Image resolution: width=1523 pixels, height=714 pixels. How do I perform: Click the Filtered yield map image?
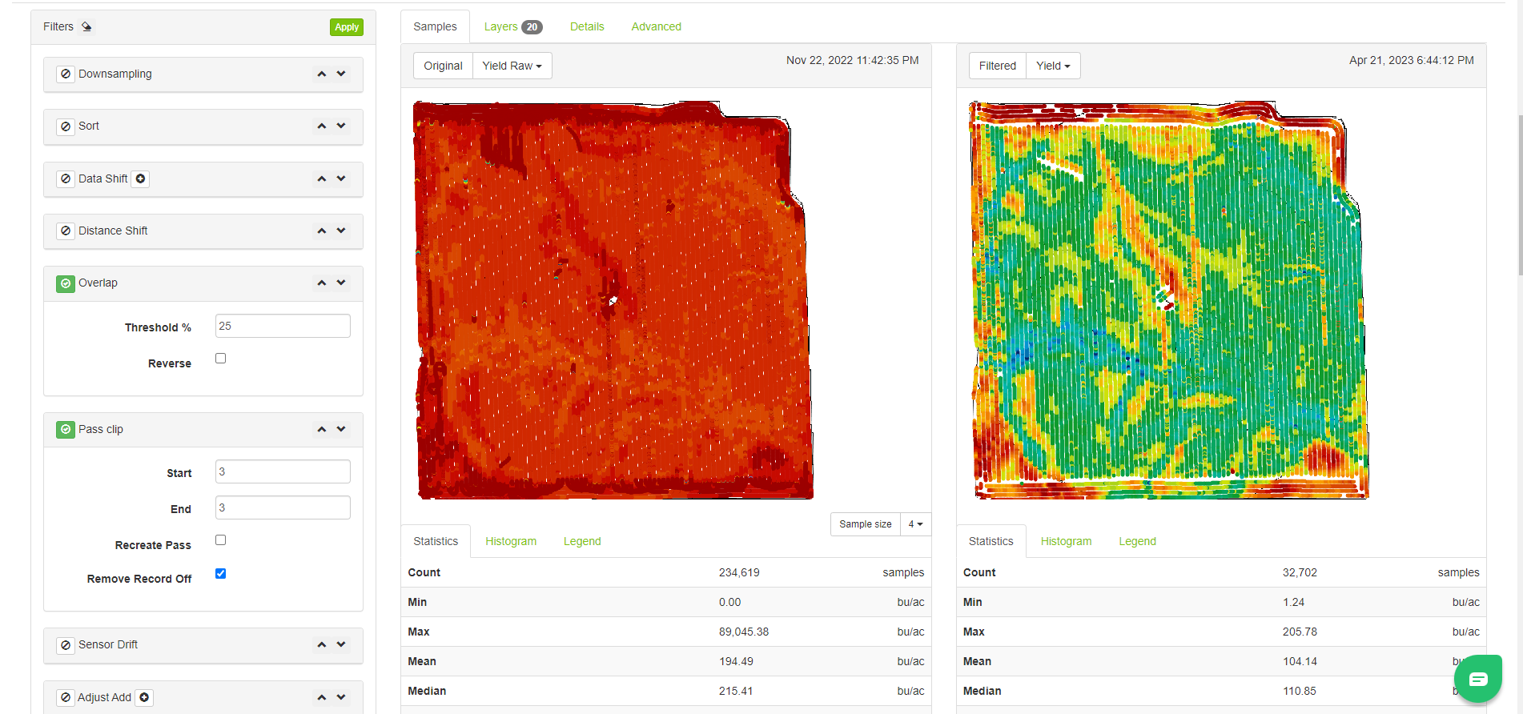pyautogui.click(x=1169, y=300)
